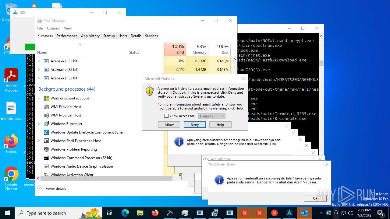
Task: Expand Windows® installer process row
Action: (x=39, y=124)
